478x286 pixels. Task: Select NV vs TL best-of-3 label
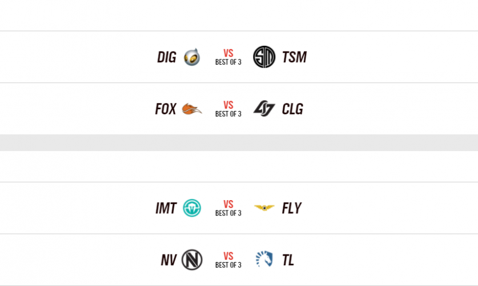228,265
